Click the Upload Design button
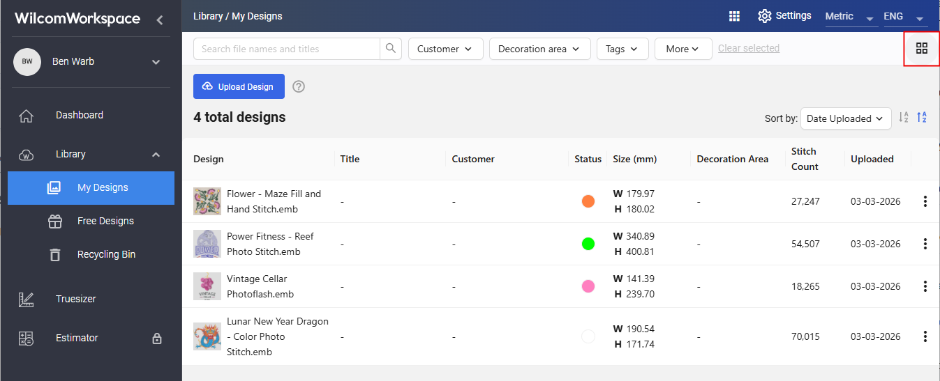940x381 pixels. [239, 86]
